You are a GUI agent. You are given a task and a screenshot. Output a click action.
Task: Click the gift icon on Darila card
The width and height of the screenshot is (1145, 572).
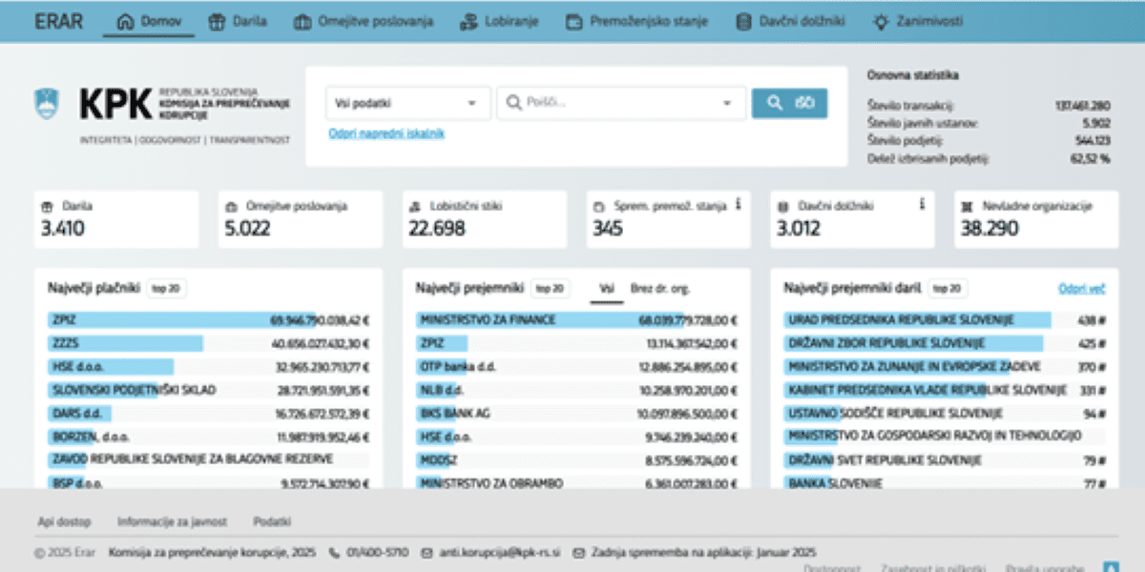coord(46,206)
